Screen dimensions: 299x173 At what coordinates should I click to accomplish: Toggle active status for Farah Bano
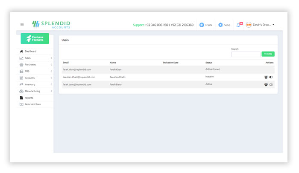271,84
